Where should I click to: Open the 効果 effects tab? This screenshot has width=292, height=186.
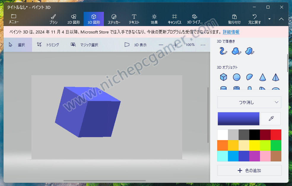pos(154,19)
